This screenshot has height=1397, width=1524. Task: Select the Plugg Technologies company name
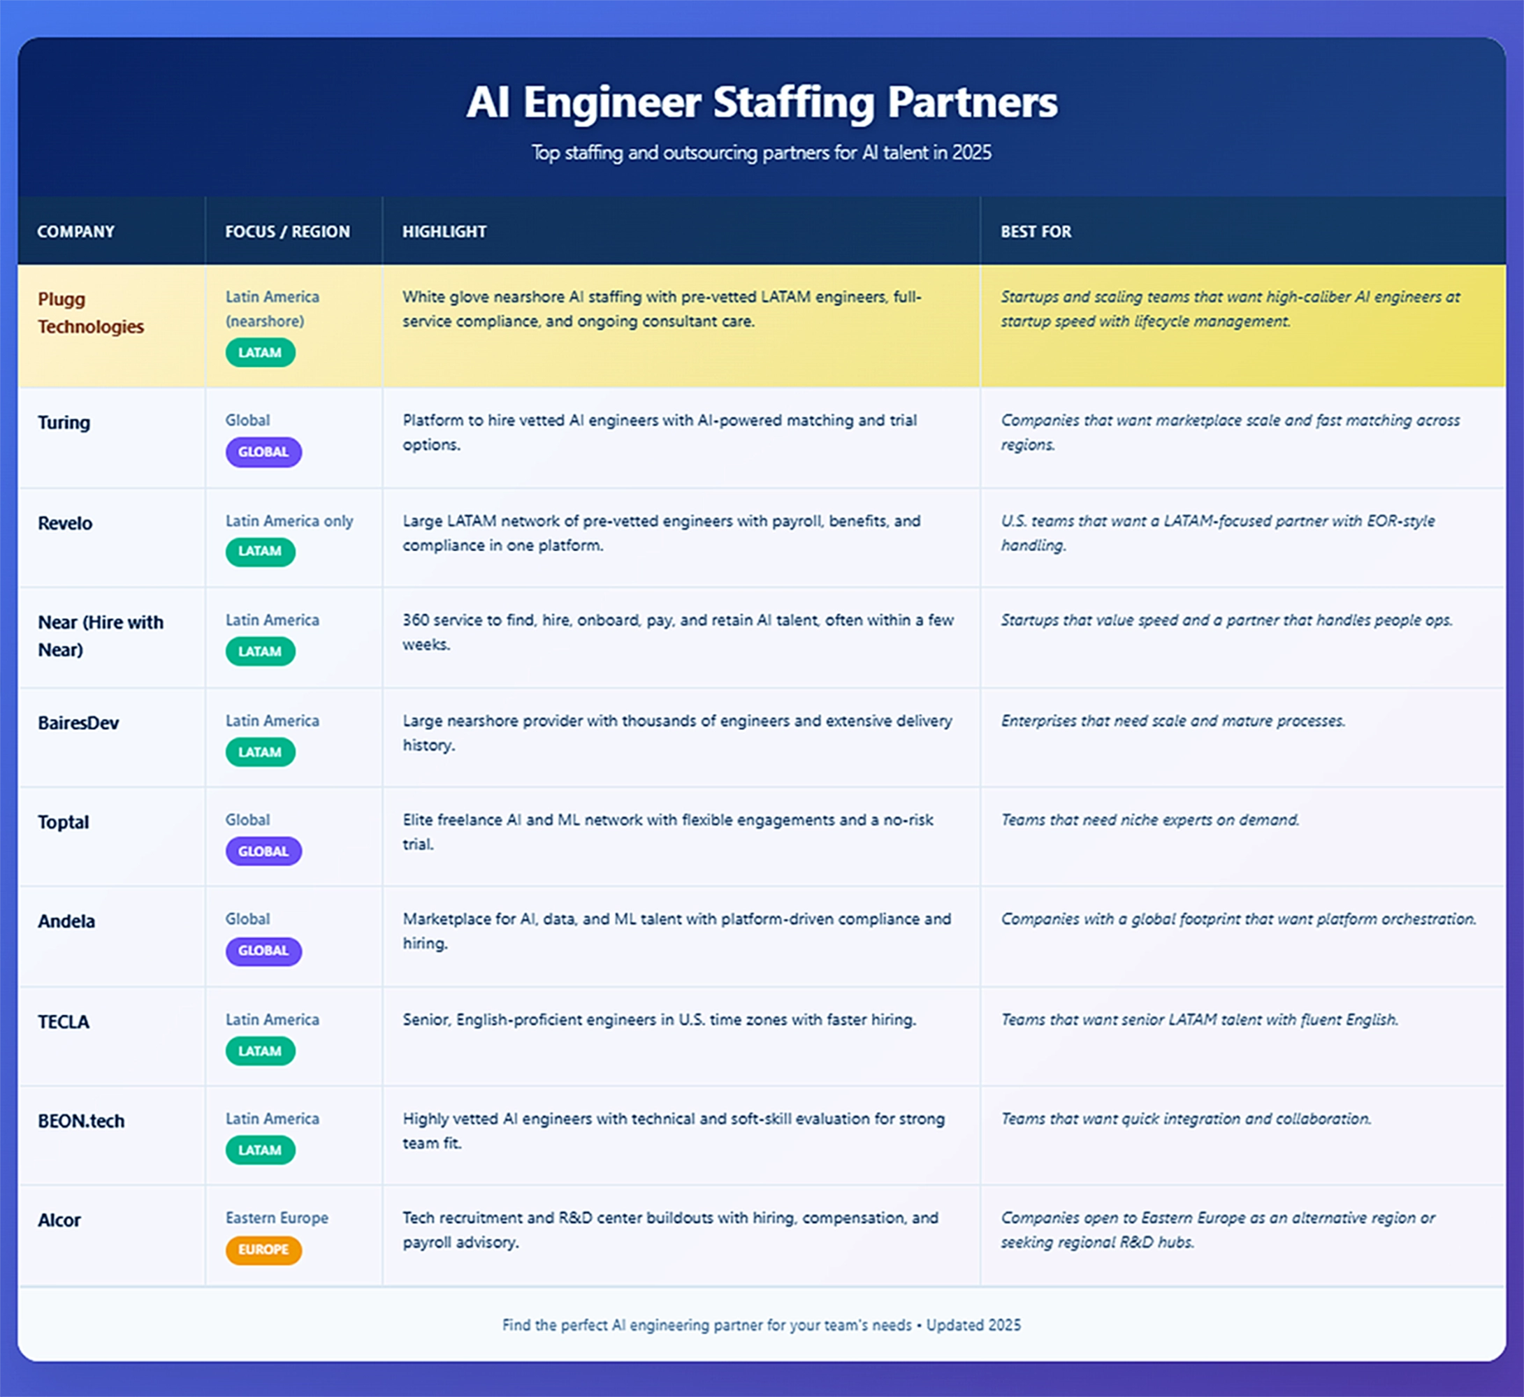(91, 312)
